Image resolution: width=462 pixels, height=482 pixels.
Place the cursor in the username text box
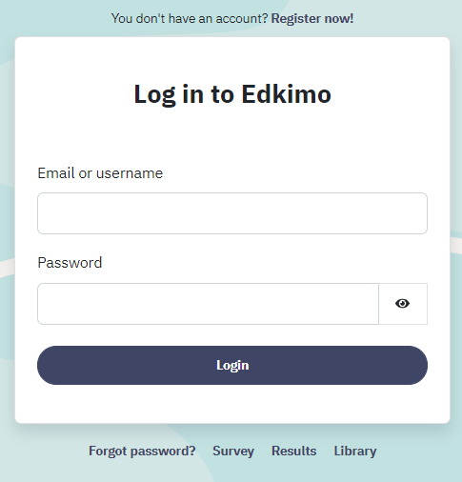[x=232, y=213]
